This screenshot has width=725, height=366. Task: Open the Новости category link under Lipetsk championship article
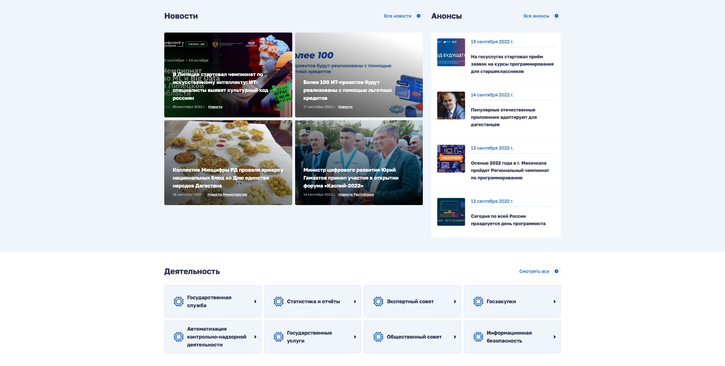pos(215,107)
